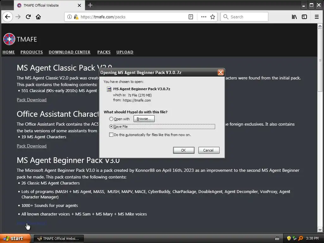Click the insecure connection lock icon
The width and height of the screenshot is (324, 243).
(76, 17)
